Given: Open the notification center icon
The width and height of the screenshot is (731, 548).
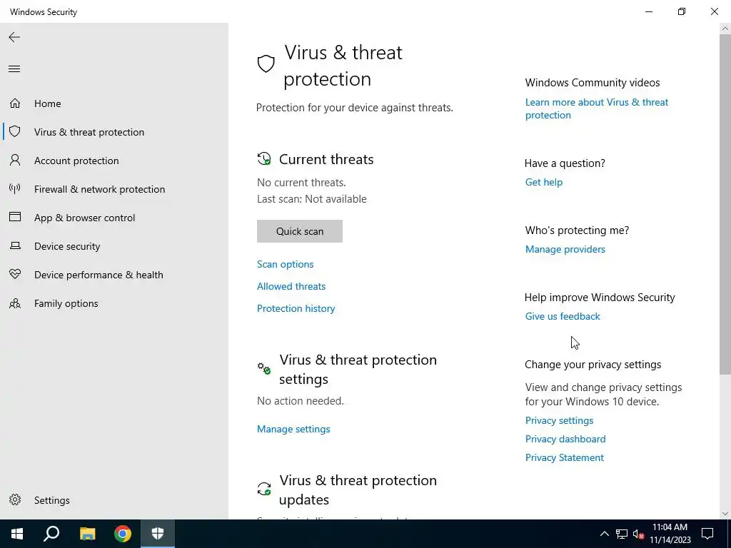Looking at the screenshot, I should 707,534.
